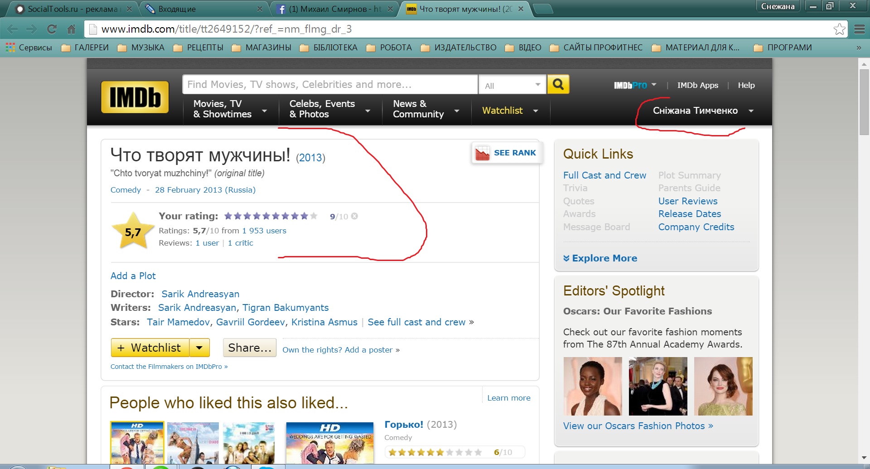Viewport: 870px width, 469px height.
Task: Open IMDb Apps link
Action: tap(697, 85)
